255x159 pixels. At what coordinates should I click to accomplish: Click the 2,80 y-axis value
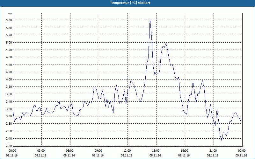[x=9, y=123]
